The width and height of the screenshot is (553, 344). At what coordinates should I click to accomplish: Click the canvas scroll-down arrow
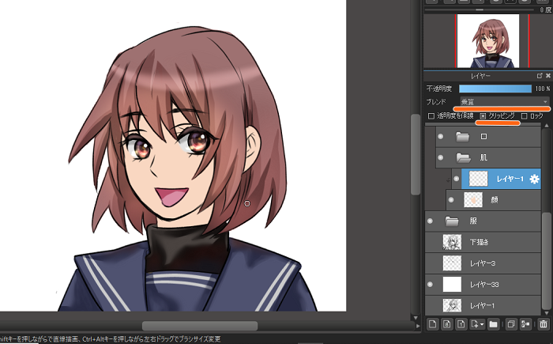416,318
